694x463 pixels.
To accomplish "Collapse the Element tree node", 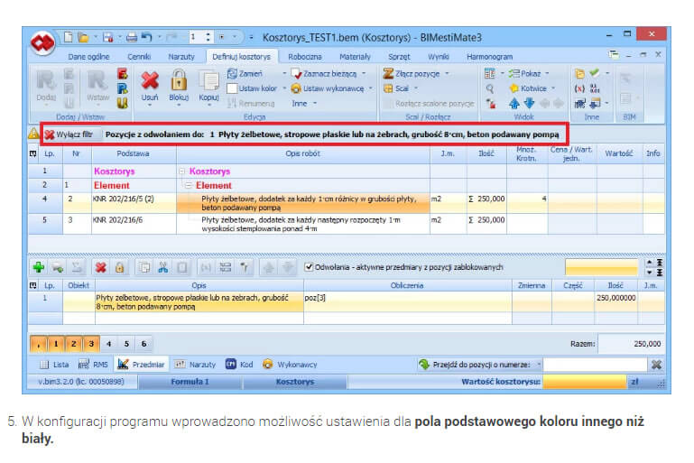I will click(188, 185).
